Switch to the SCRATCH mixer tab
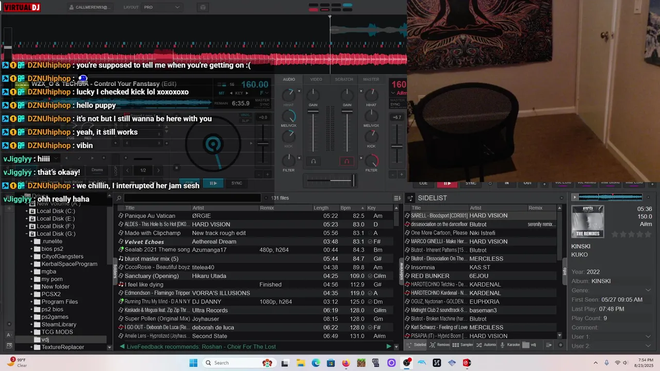660x371 pixels. pyautogui.click(x=344, y=79)
